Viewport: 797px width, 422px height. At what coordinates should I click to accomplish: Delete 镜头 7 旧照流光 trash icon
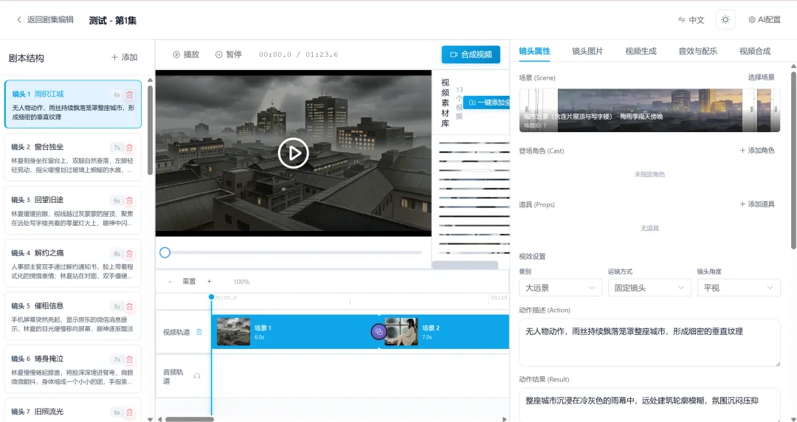coord(130,412)
